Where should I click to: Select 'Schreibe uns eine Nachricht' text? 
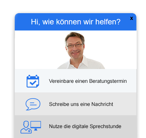coord(81,104)
